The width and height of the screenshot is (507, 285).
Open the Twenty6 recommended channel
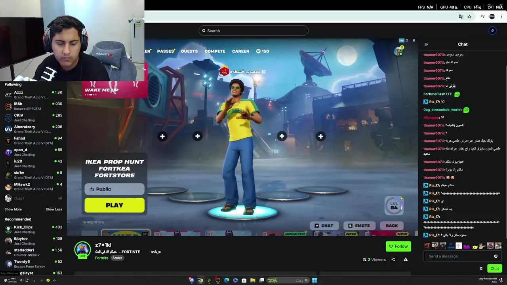point(33,264)
